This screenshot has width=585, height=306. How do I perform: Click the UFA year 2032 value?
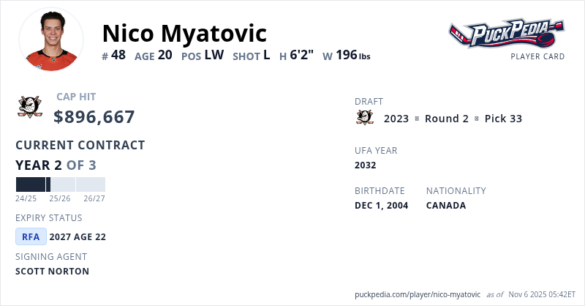(366, 165)
